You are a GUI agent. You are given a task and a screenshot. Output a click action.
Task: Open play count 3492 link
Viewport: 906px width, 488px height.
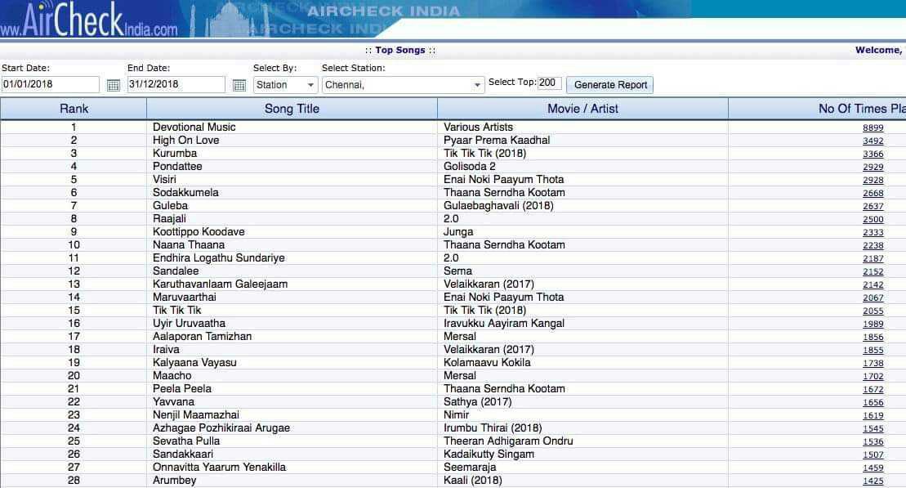(x=873, y=141)
